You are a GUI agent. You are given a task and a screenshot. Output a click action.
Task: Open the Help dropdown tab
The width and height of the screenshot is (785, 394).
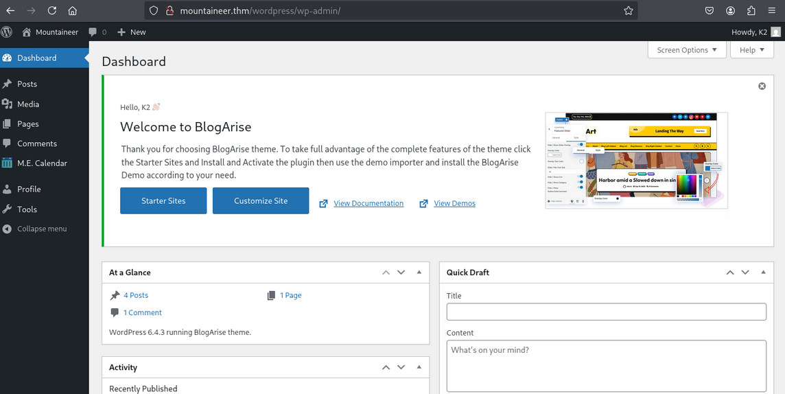[x=751, y=50]
